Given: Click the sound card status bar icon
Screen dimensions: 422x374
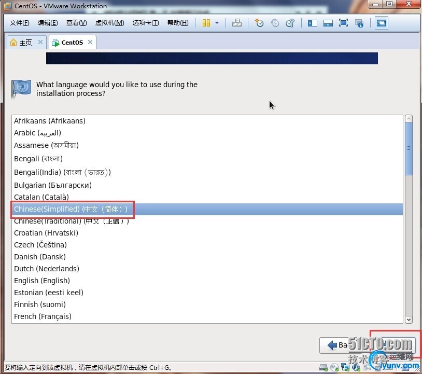Looking at the screenshot, I should pos(356,367).
